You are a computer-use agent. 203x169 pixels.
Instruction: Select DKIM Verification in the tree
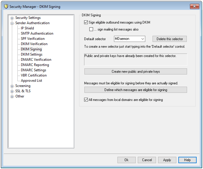(x=34, y=44)
